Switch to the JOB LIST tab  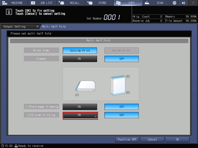point(43,3)
